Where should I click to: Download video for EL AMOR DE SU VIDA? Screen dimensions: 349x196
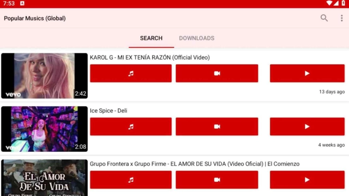pyautogui.click(x=217, y=180)
